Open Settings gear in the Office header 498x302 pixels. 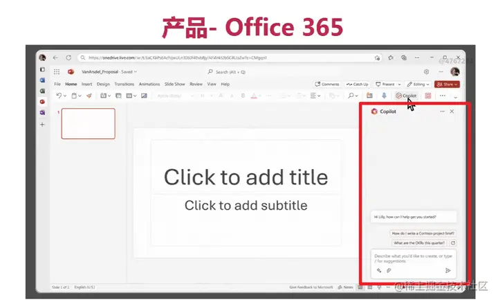(426, 72)
